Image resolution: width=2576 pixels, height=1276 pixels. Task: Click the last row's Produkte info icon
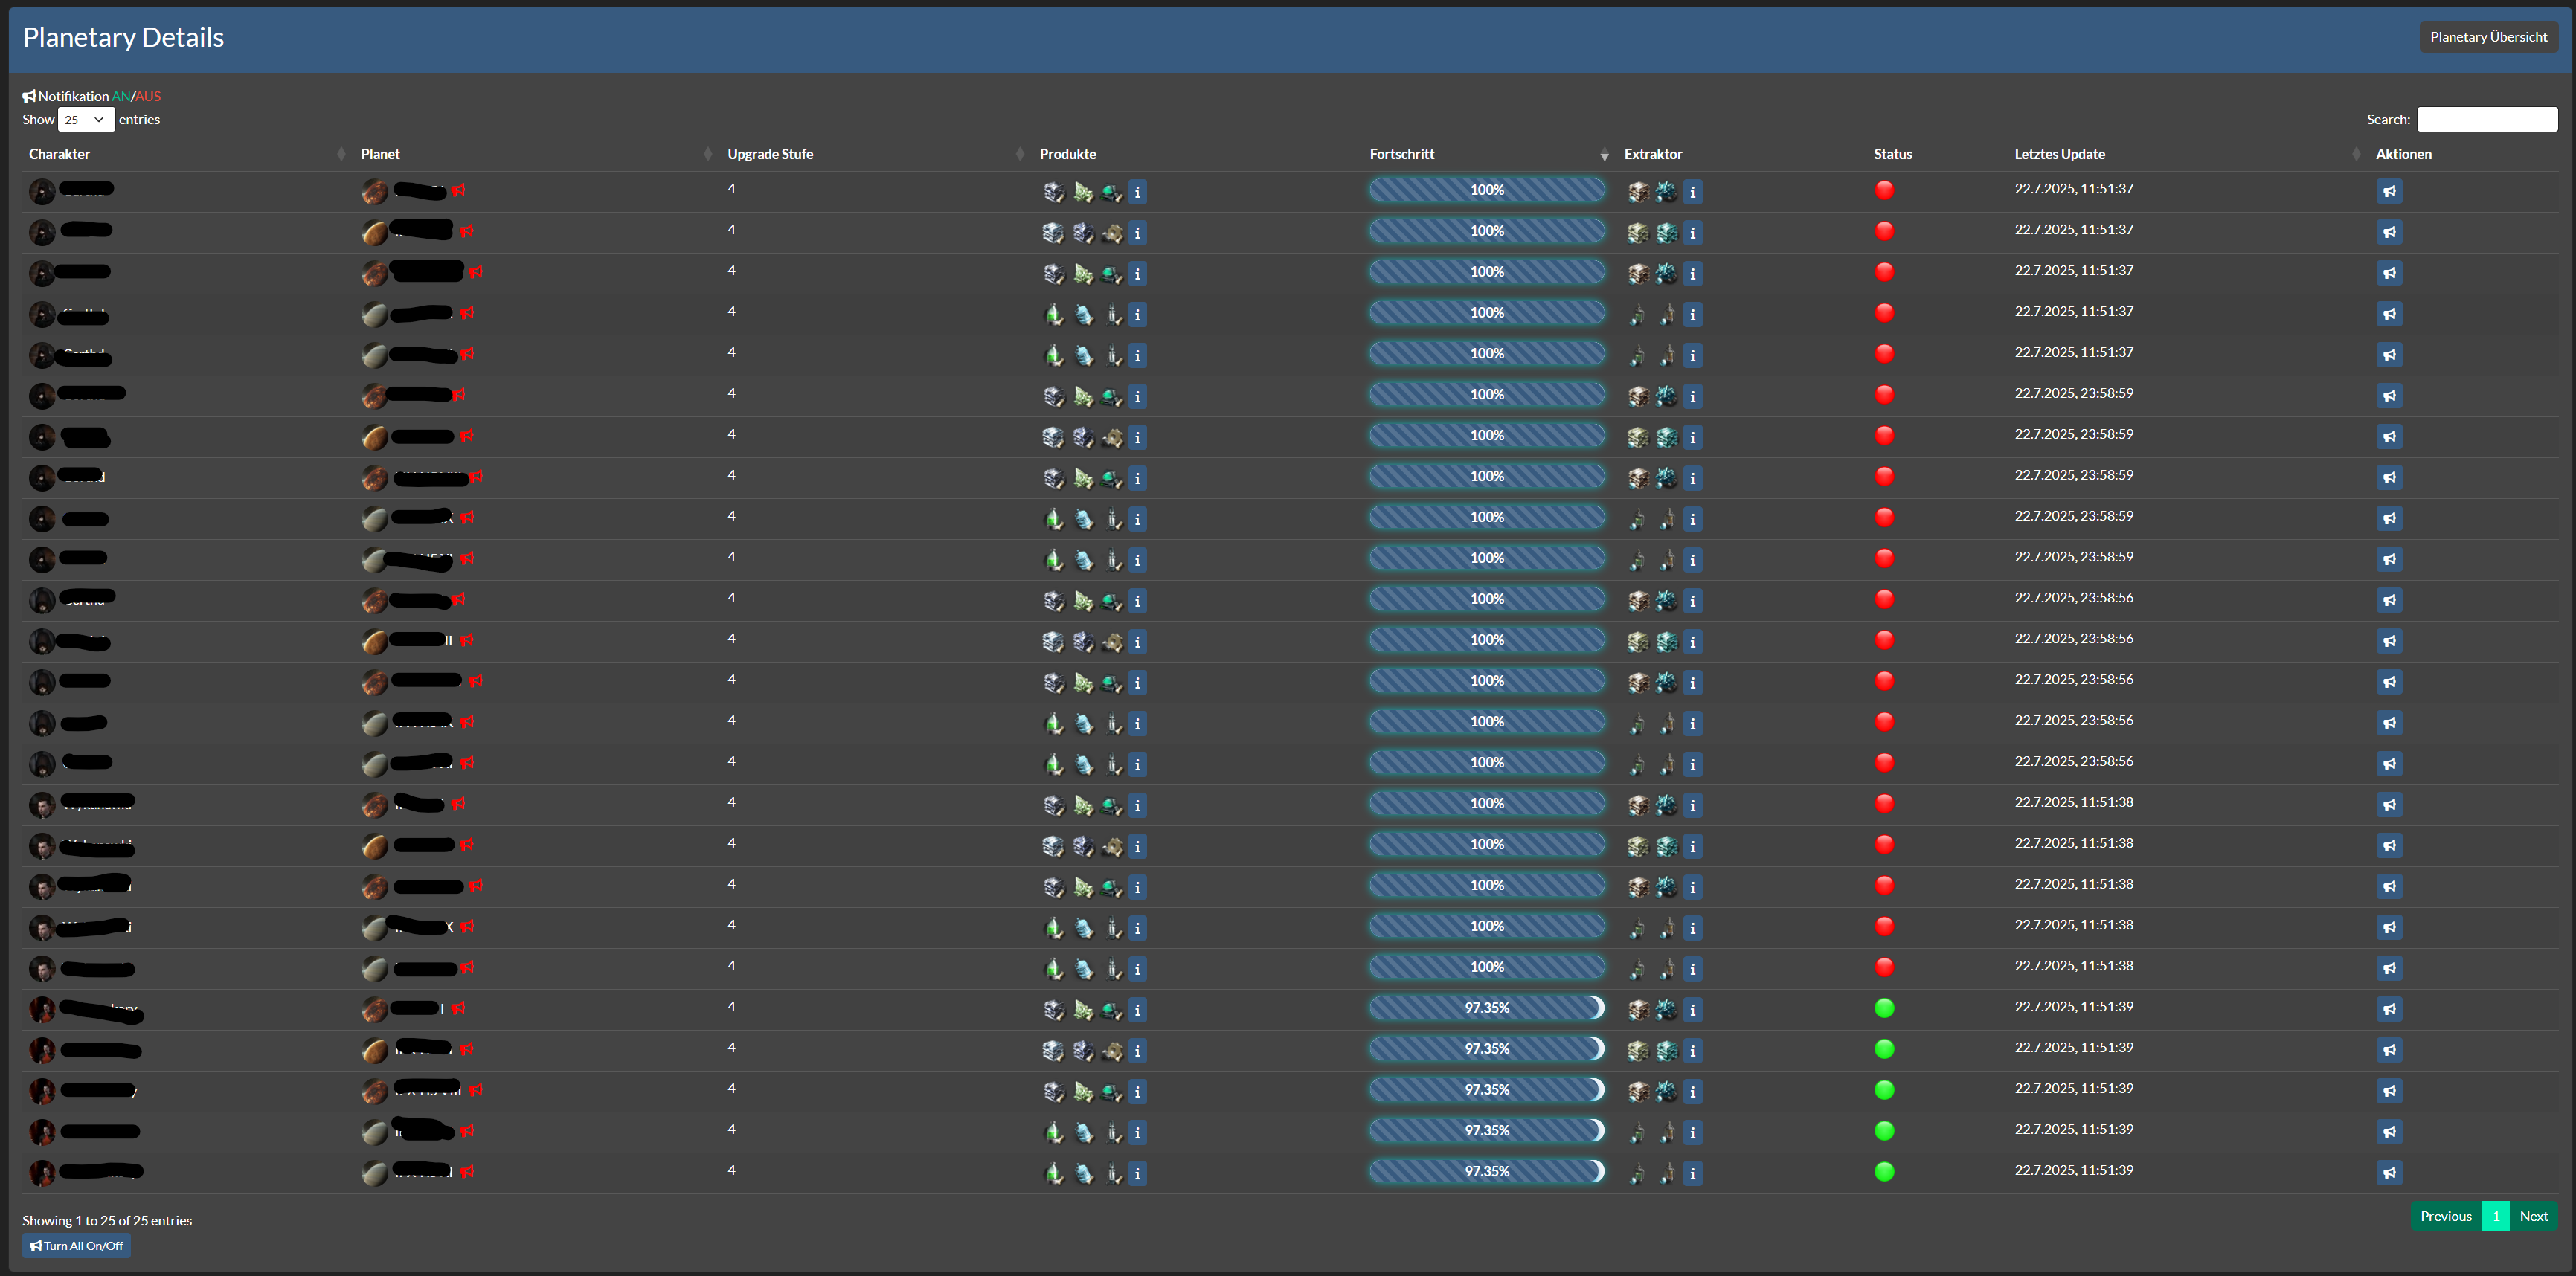(x=1137, y=1173)
